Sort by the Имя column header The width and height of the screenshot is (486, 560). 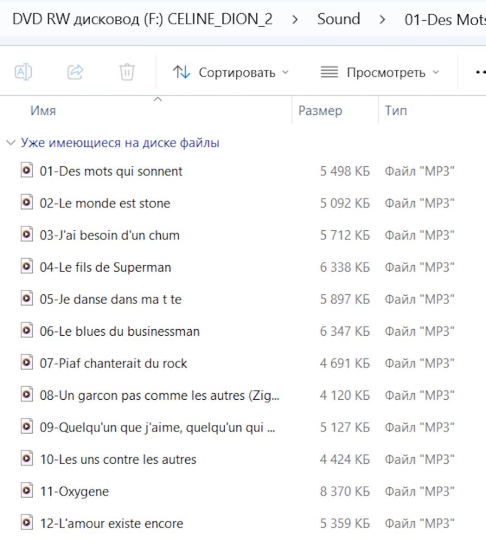click(43, 110)
